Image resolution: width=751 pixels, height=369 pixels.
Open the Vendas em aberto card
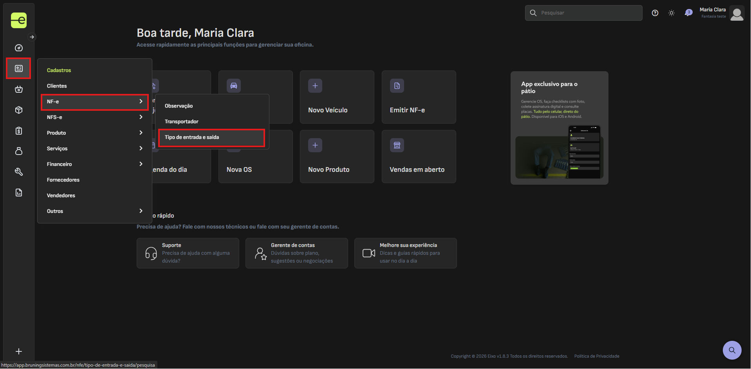pyautogui.click(x=419, y=157)
